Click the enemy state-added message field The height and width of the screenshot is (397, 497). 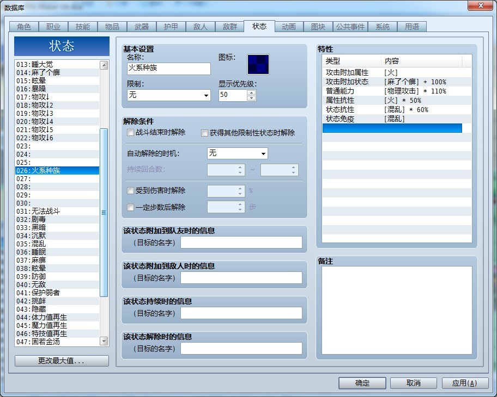click(x=241, y=278)
